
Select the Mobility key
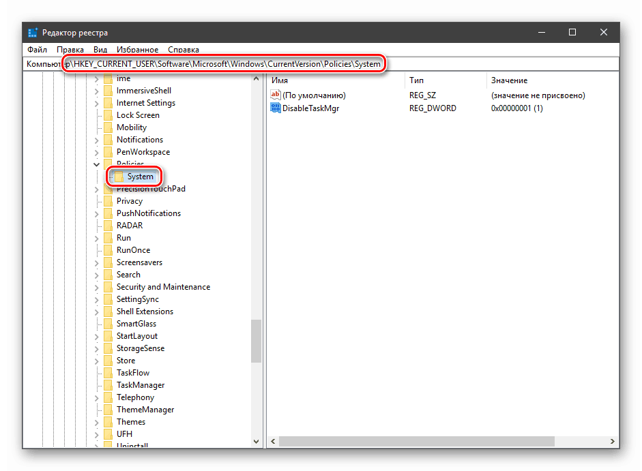click(x=132, y=127)
